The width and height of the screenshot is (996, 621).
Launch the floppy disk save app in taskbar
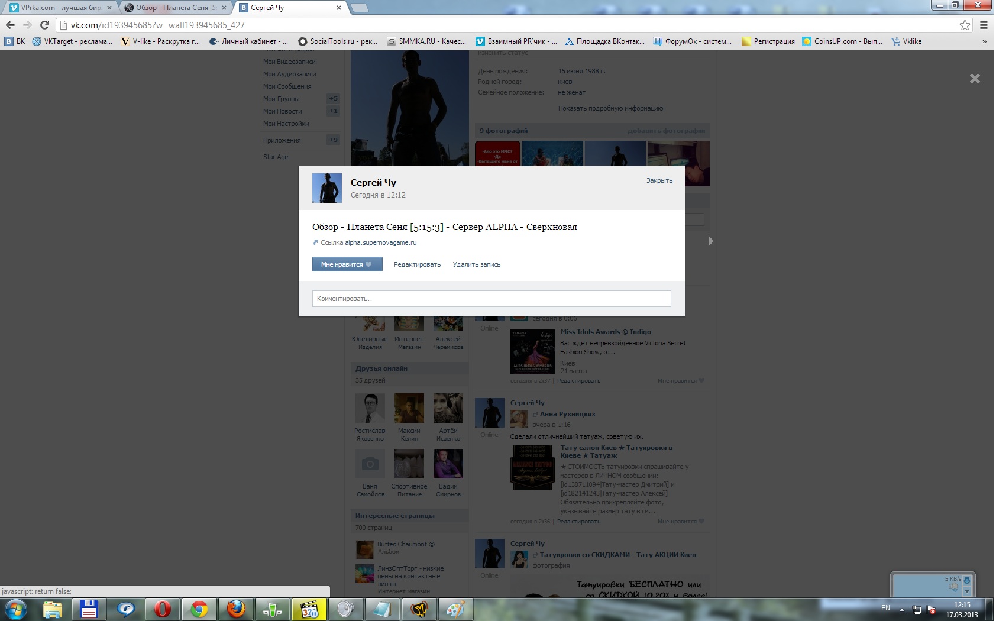tap(89, 609)
